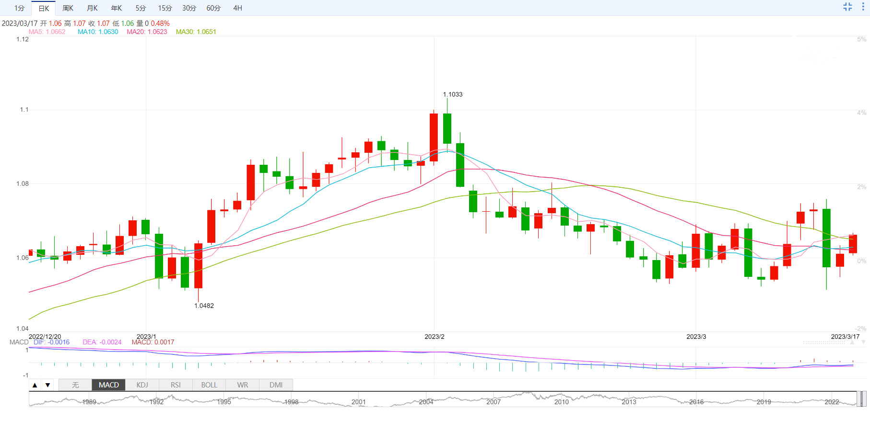Click the 2010 marker in the overview timeline

561,402
